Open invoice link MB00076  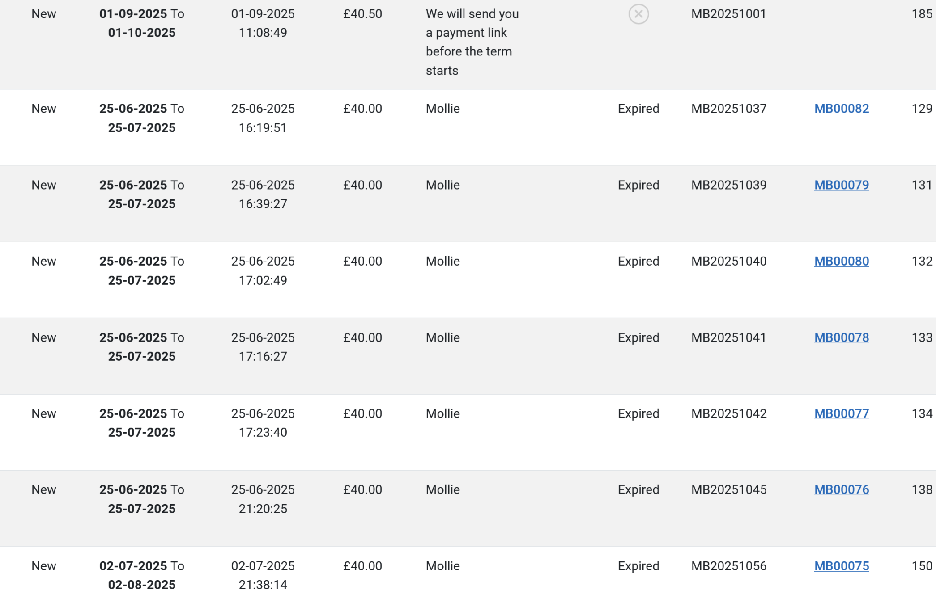point(842,489)
